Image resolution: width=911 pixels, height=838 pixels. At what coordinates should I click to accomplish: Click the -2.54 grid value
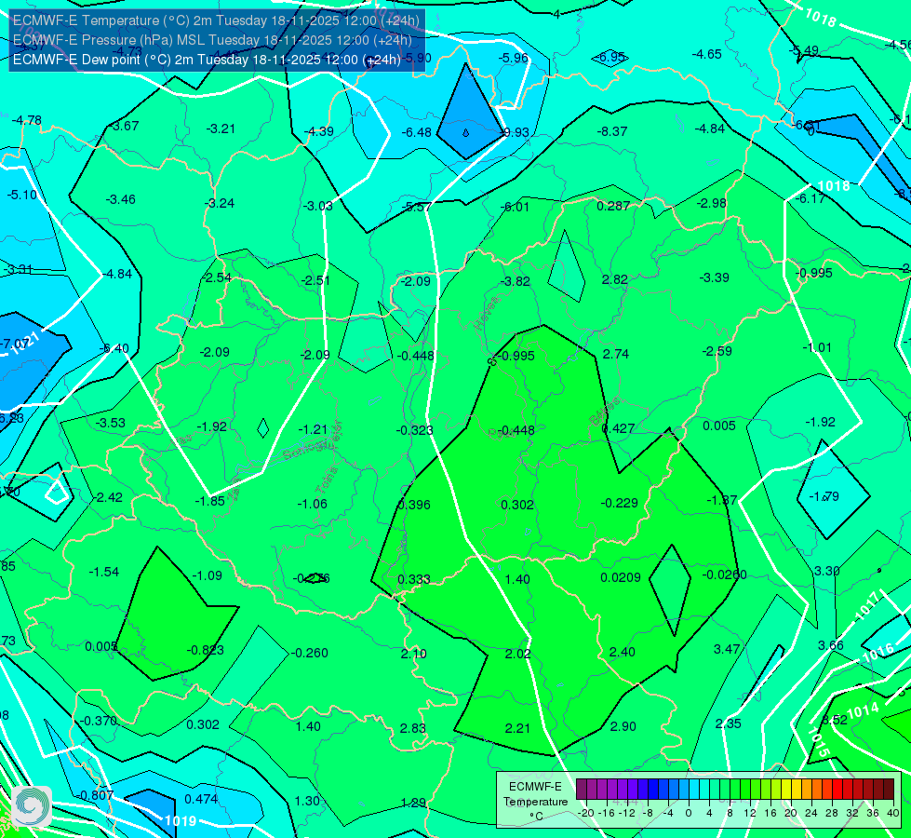pos(218,277)
